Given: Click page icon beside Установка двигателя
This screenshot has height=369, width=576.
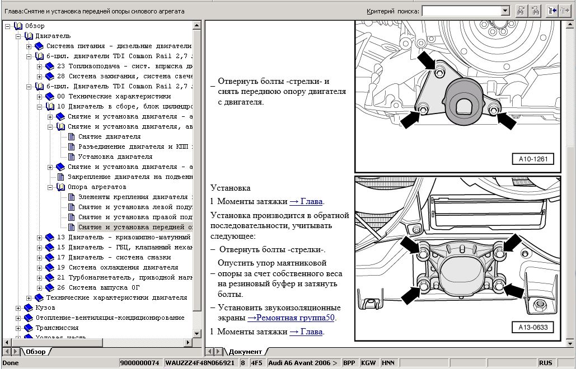Looking at the screenshot, I should tap(72, 157).
